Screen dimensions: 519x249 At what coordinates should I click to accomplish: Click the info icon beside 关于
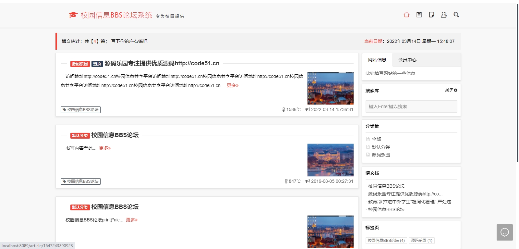point(455,90)
